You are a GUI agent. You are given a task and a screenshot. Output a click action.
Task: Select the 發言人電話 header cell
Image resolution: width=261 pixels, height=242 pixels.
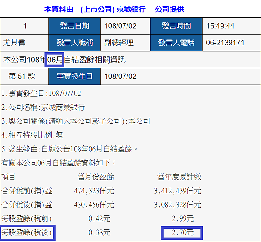tap(176, 43)
